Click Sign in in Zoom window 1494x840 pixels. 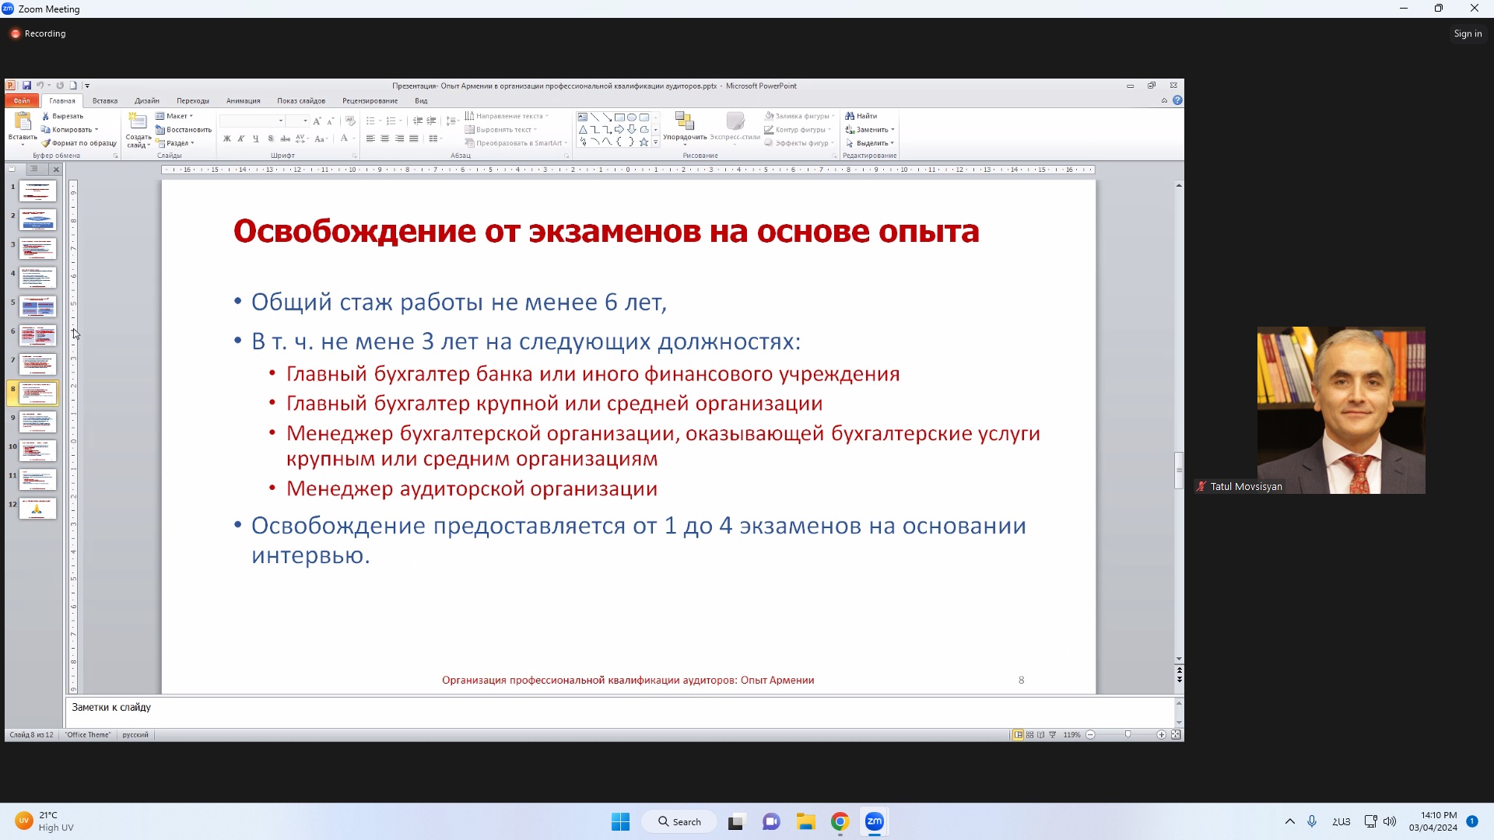tap(1468, 33)
